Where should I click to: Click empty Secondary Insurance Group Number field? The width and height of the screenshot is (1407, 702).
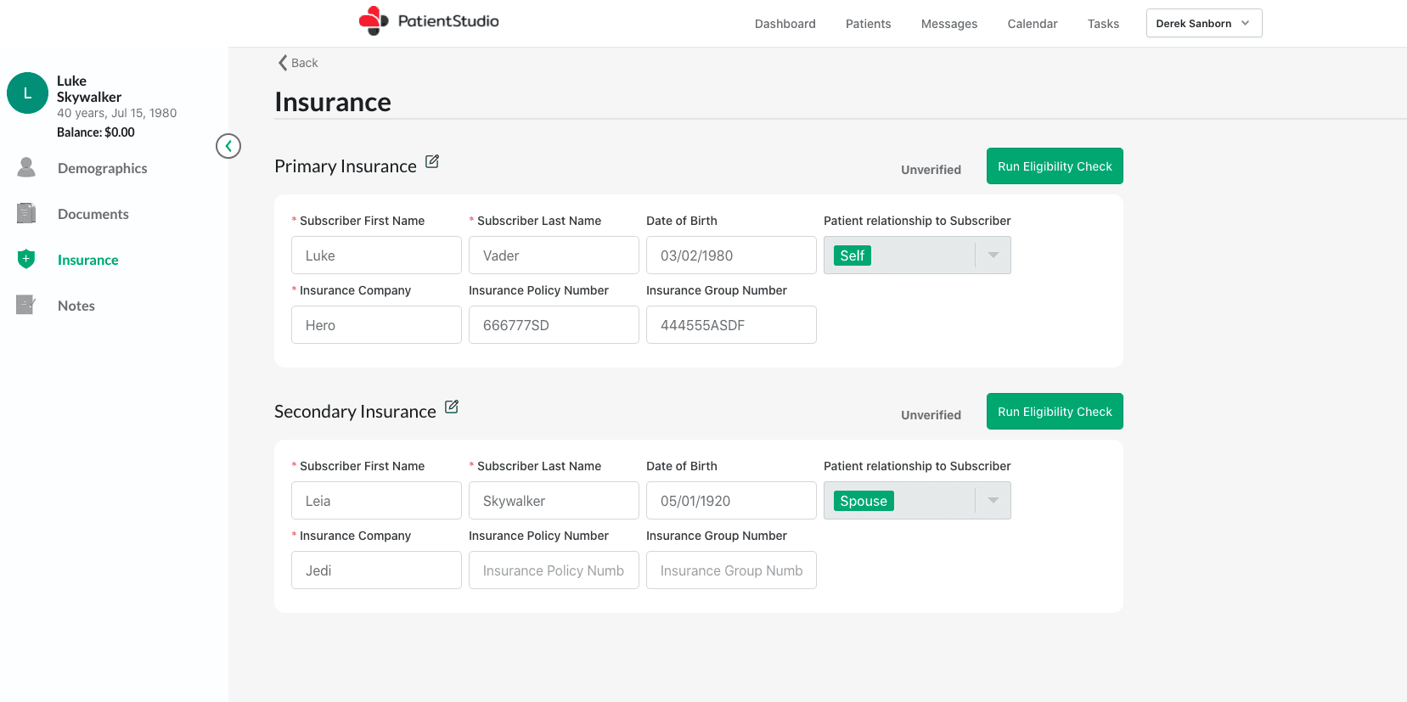pyautogui.click(x=731, y=570)
